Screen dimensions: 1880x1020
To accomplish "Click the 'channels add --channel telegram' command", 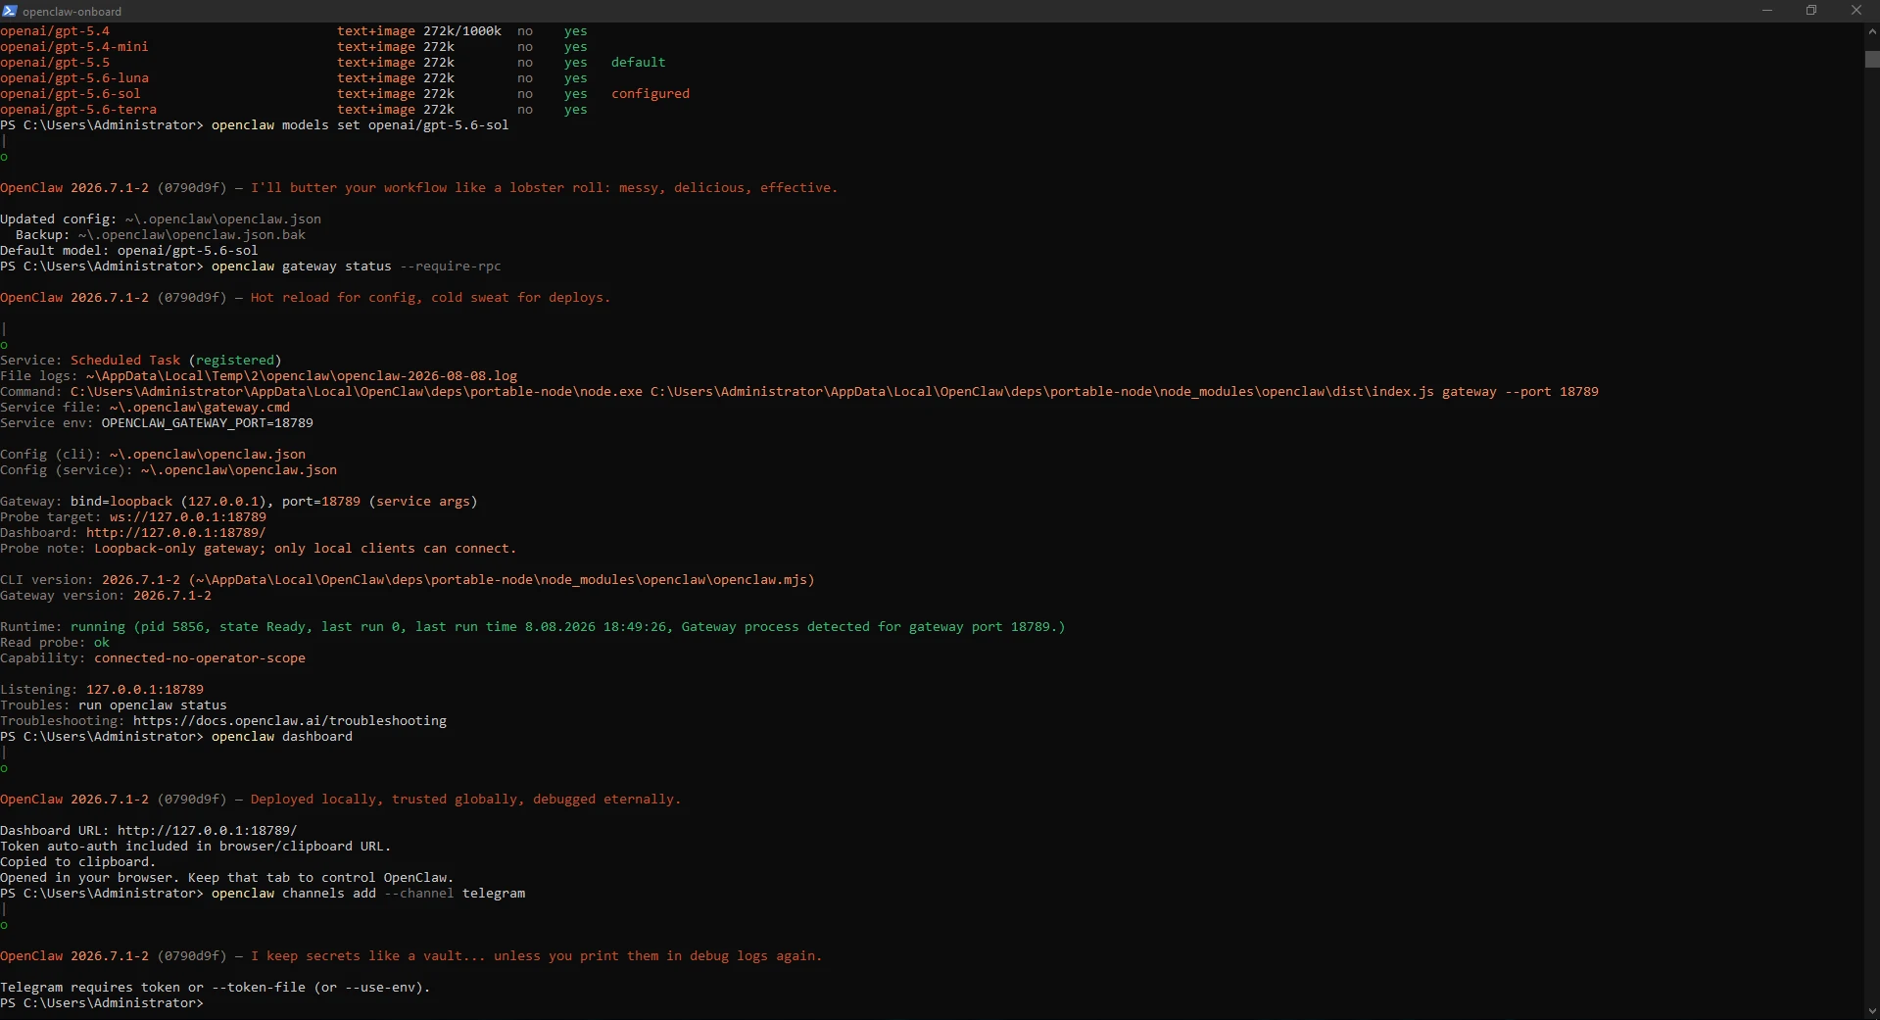I will (x=368, y=894).
